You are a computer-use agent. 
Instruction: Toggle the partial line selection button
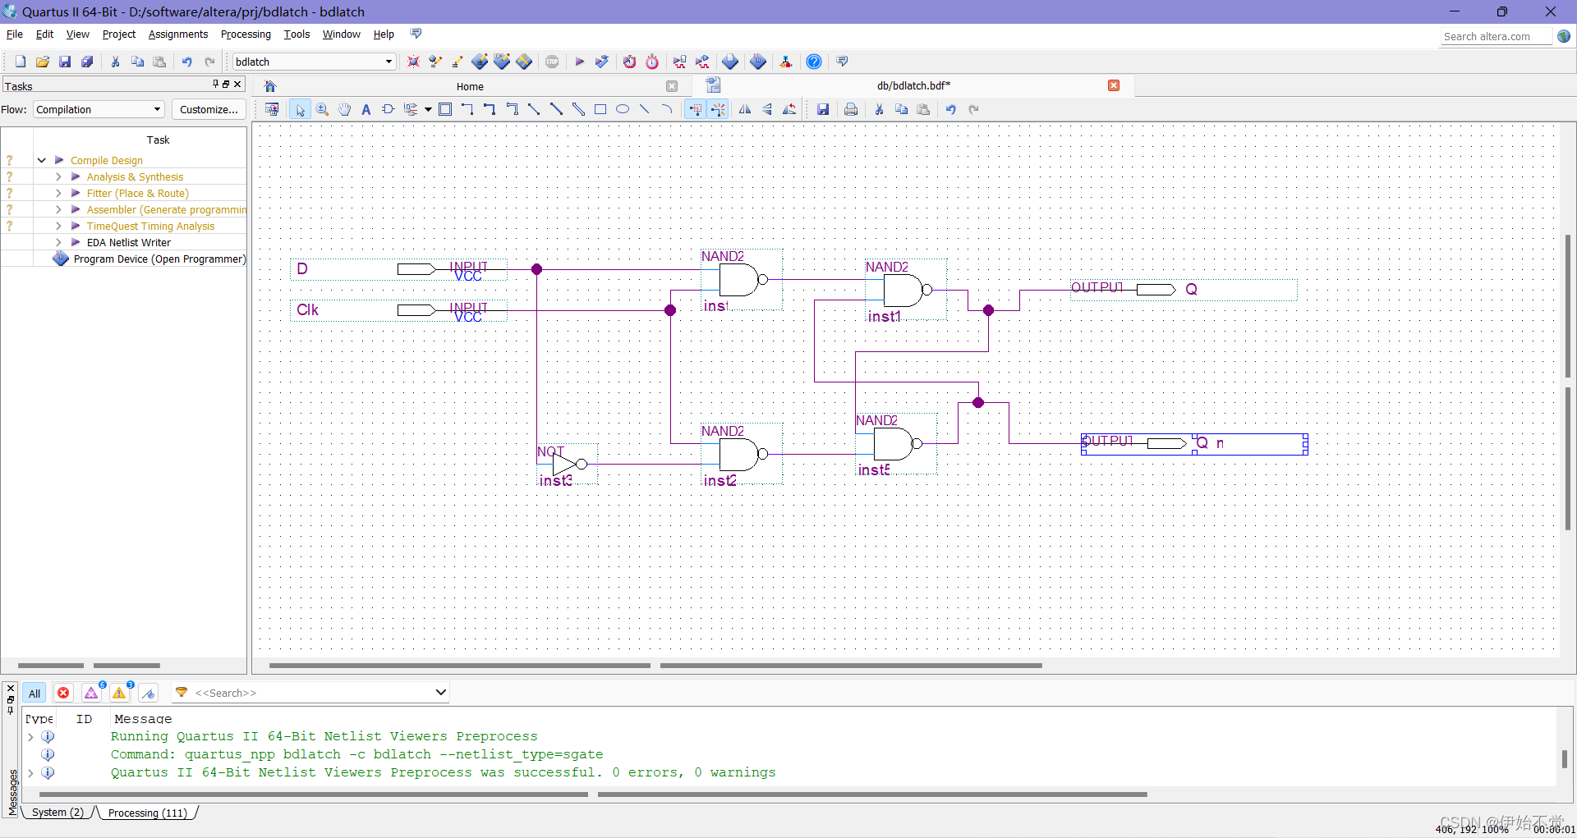coord(718,109)
